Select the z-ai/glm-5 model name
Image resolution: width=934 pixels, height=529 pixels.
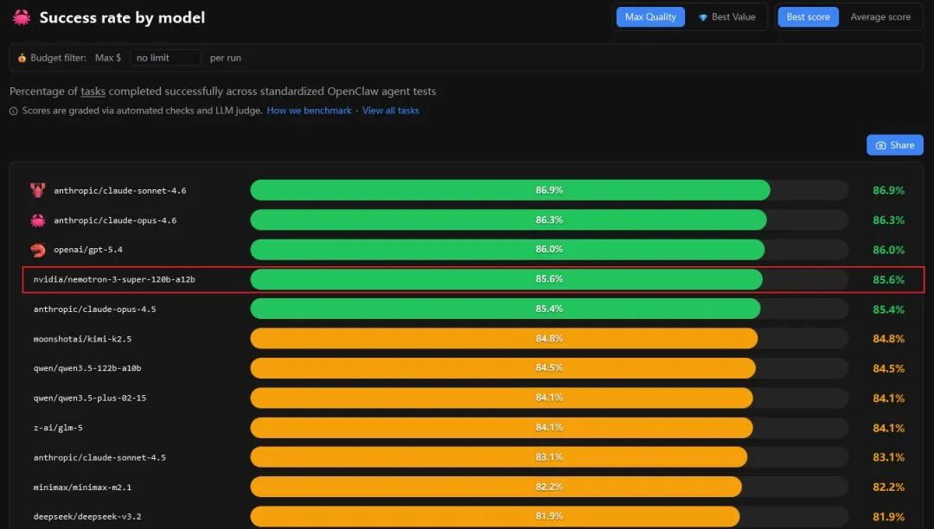coord(58,428)
